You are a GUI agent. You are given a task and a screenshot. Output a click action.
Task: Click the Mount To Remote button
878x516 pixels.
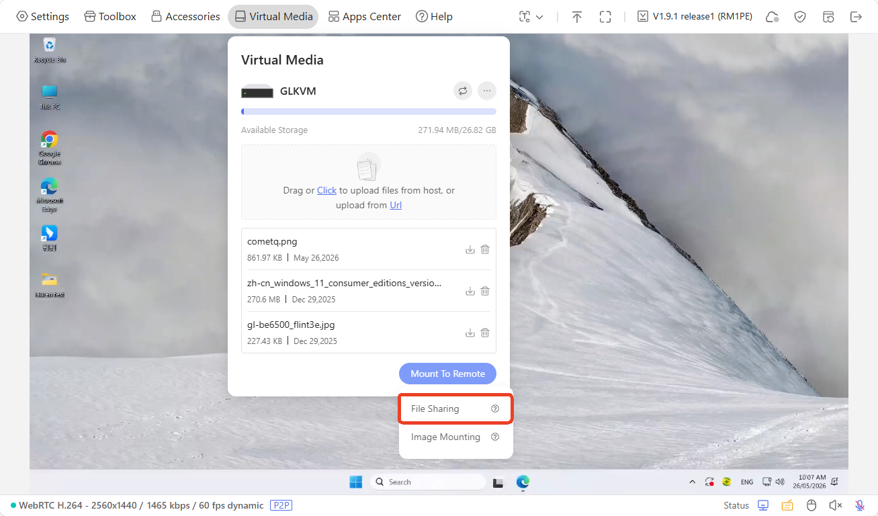point(447,374)
